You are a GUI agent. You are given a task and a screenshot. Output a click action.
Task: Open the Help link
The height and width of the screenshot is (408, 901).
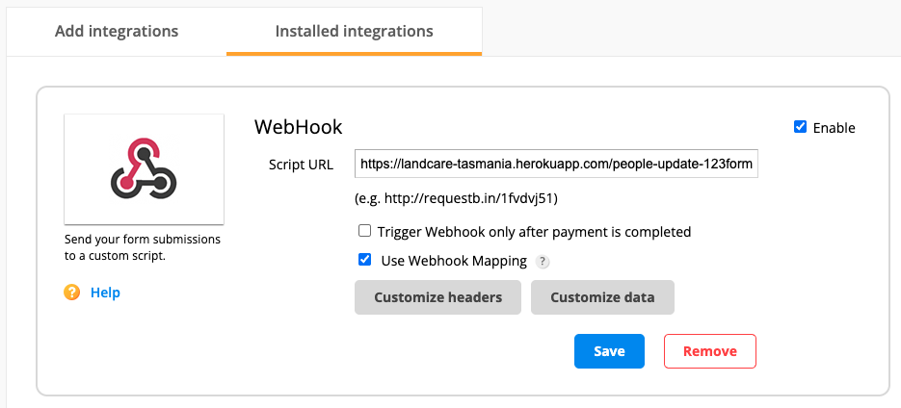(105, 293)
